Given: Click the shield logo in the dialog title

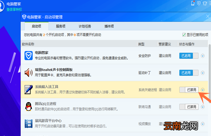Looking at the screenshot, I should [x=24, y=17].
